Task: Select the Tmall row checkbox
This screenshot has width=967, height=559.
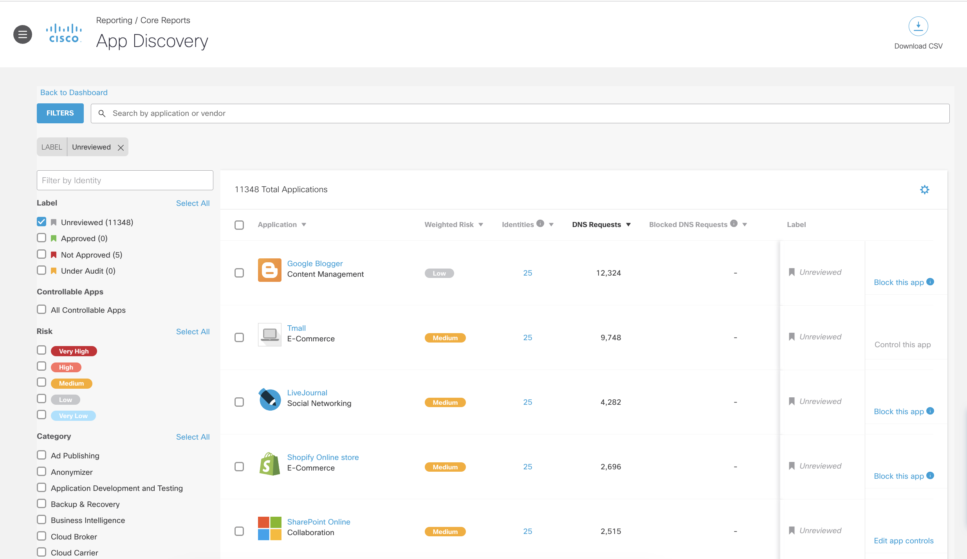Action: (239, 337)
